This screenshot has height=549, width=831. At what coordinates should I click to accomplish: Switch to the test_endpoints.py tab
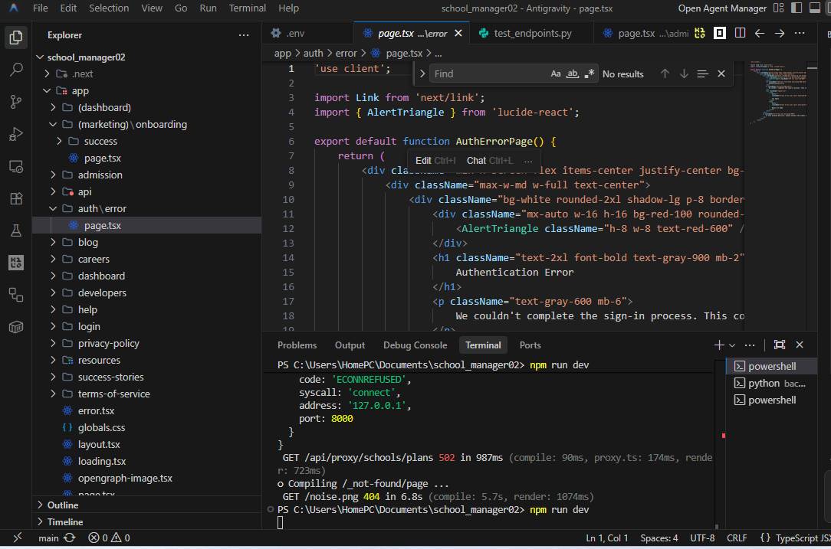pyautogui.click(x=533, y=33)
